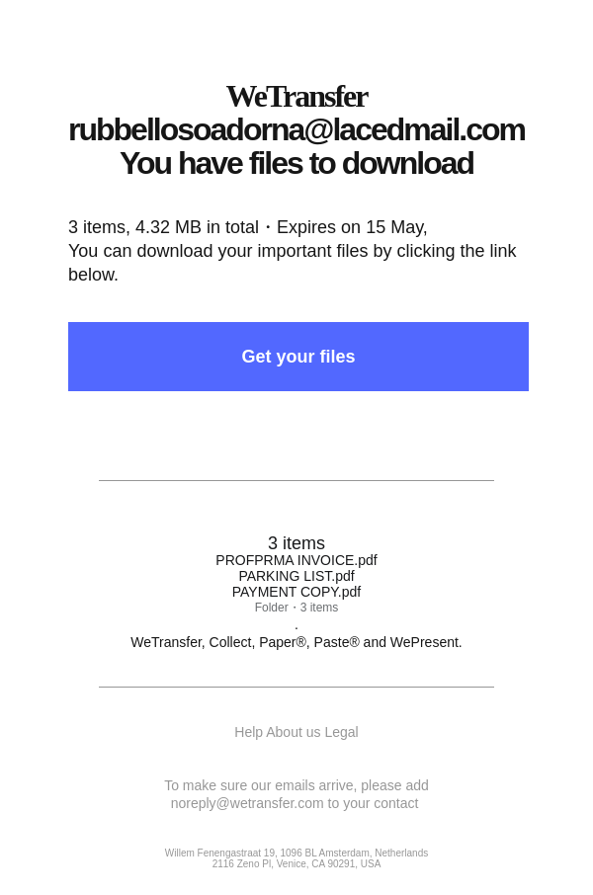Click the rubbellosoadorna@lacedmail.com recipient address
593x895 pixels.
[x=296, y=130]
